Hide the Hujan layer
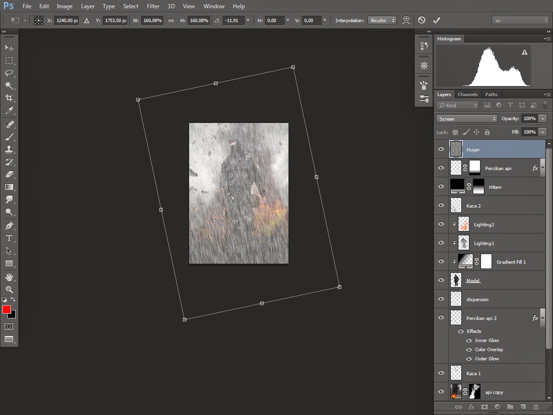The height and width of the screenshot is (415, 553). pos(441,149)
